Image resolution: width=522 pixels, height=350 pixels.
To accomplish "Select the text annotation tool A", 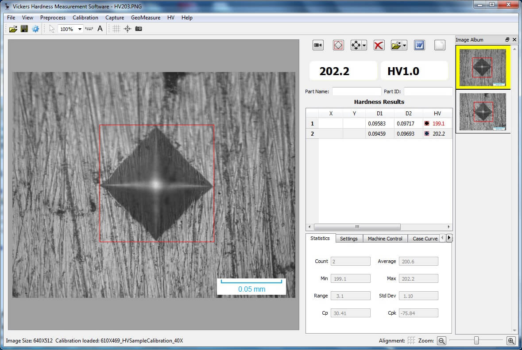I will pyautogui.click(x=100, y=29).
